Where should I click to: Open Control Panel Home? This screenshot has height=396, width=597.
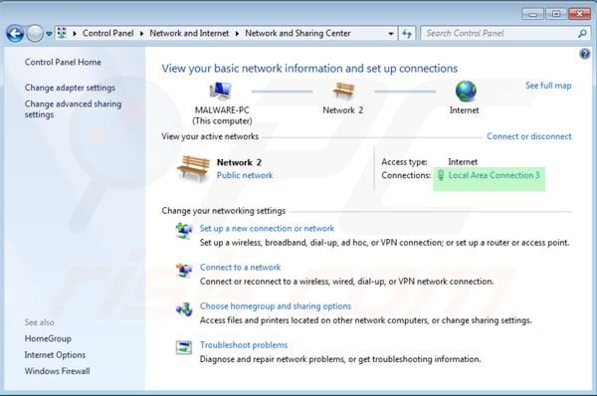point(63,62)
